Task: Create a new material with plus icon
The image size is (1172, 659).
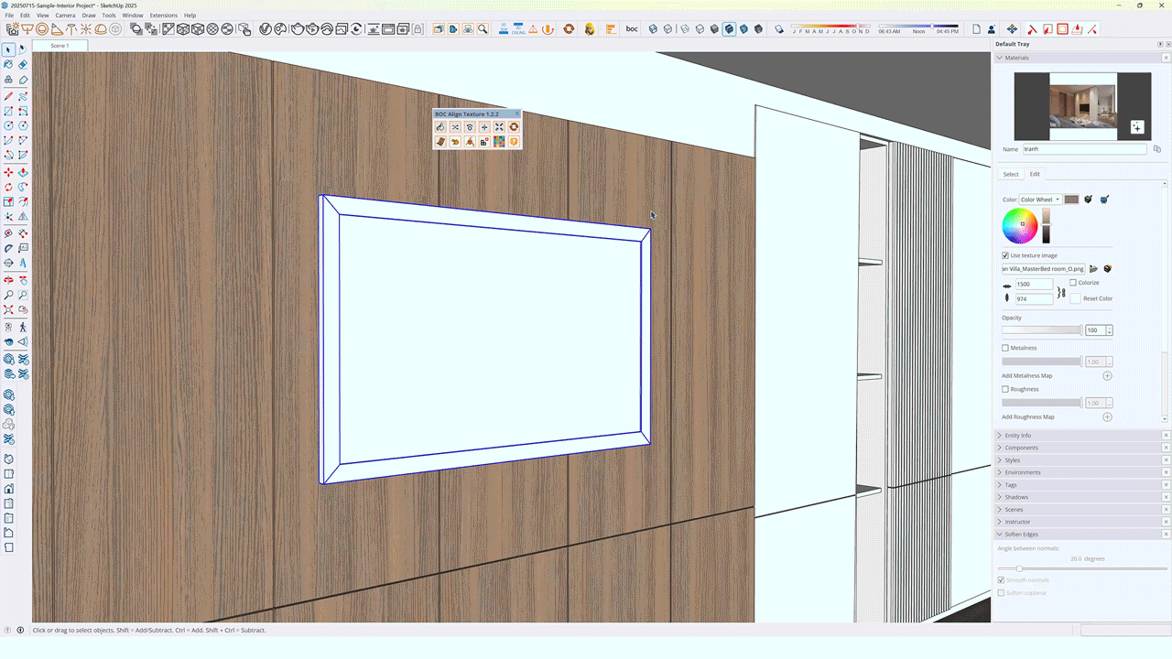Action: (1136, 127)
